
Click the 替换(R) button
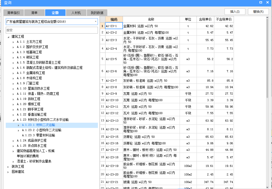258,12
